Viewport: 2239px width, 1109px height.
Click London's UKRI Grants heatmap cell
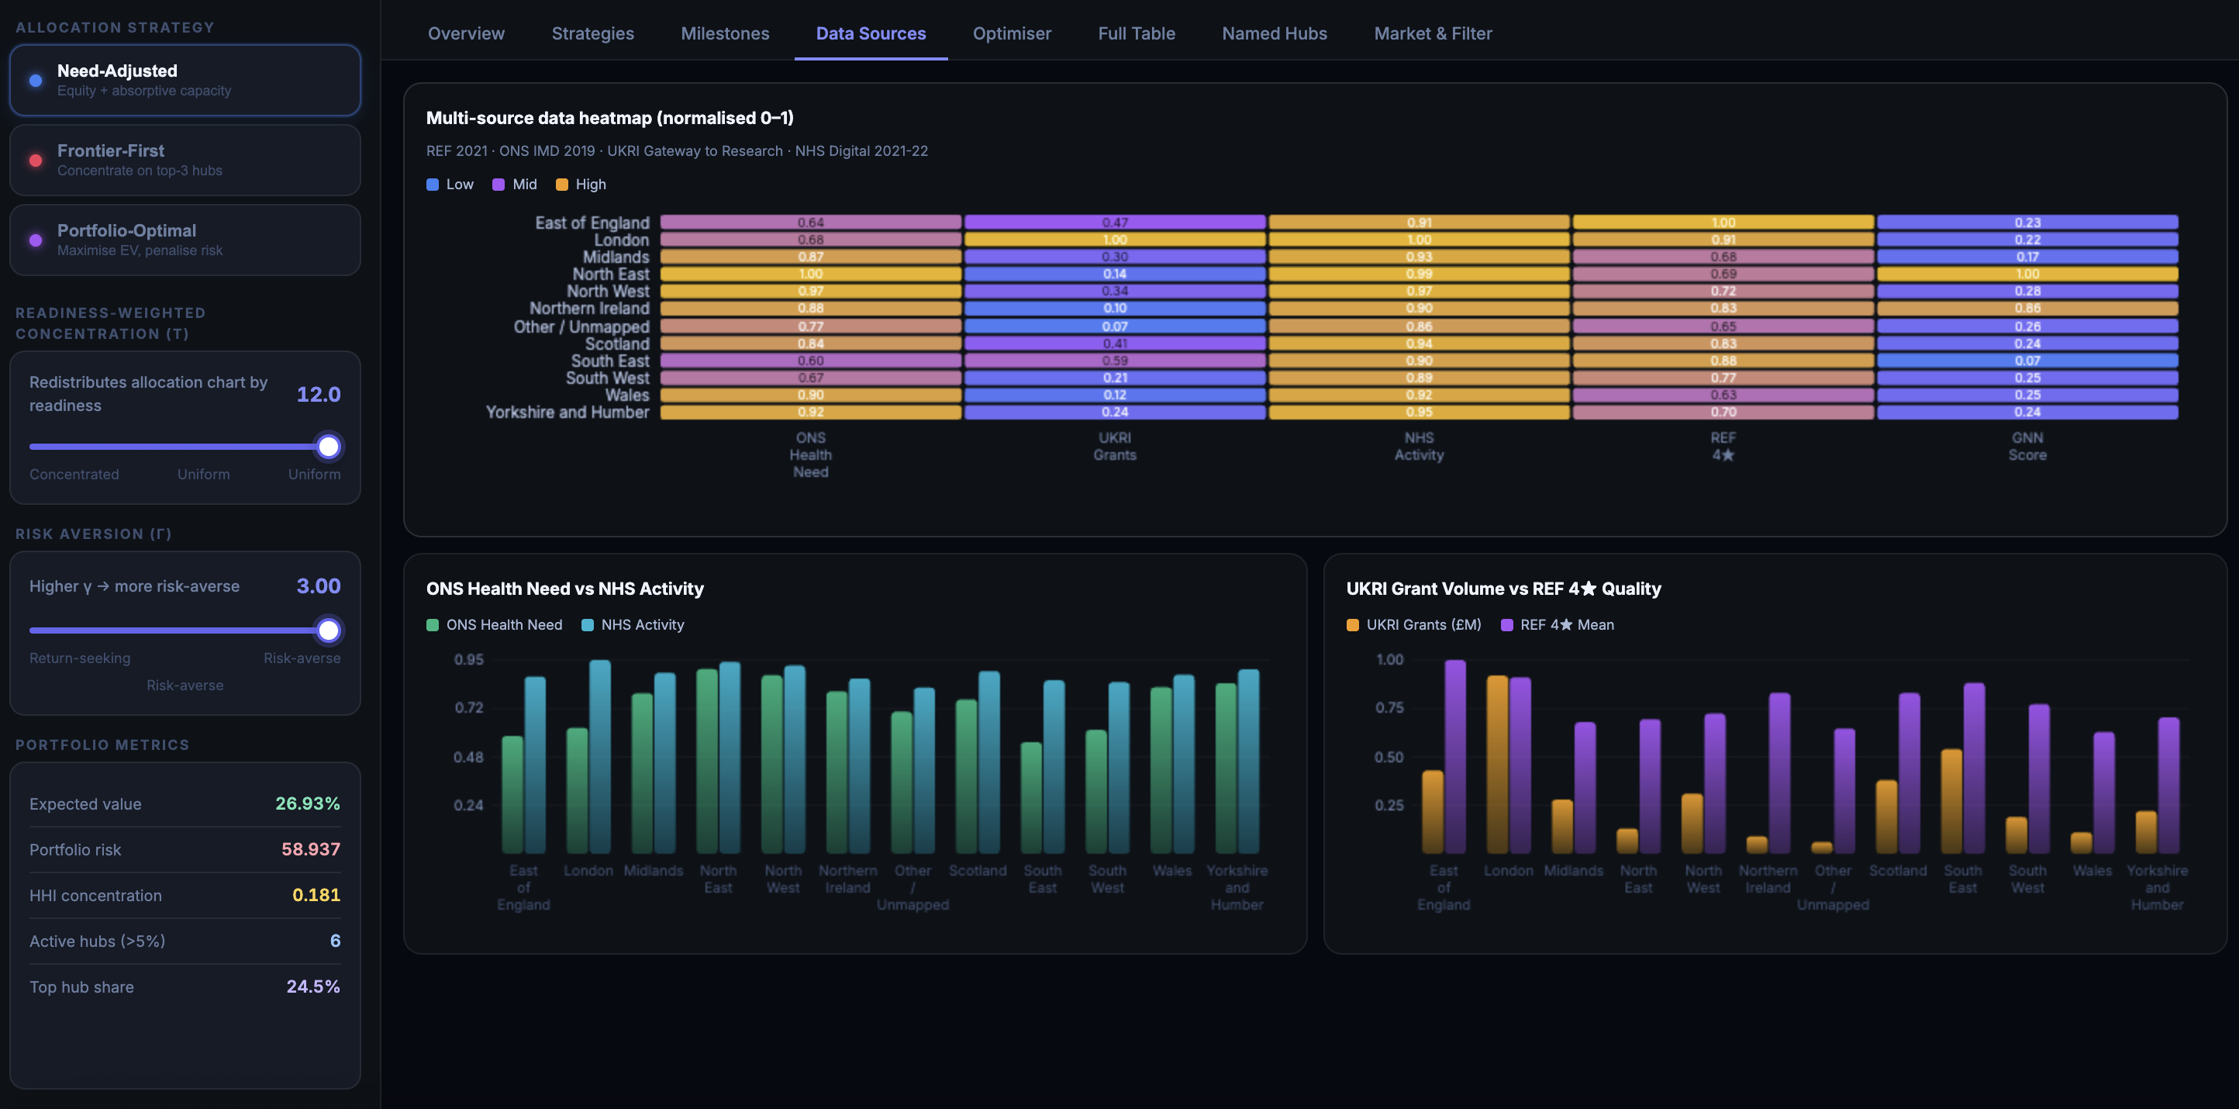(x=1114, y=240)
